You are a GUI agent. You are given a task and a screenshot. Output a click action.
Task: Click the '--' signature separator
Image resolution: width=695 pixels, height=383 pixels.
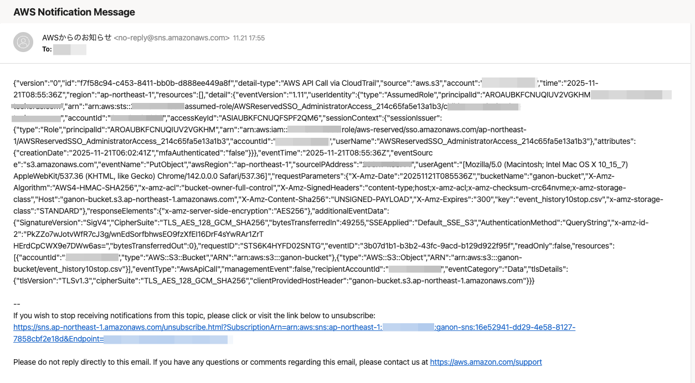pyautogui.click(x=17, y=304)
